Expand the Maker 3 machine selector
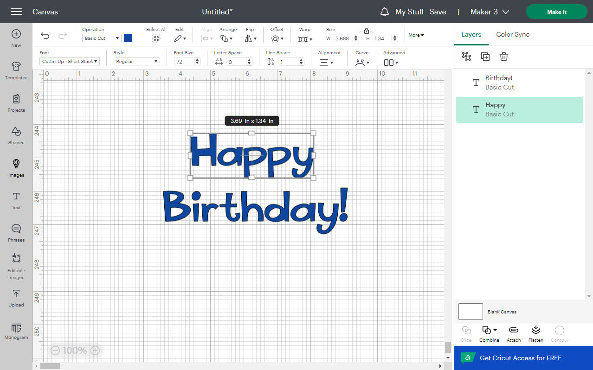Viewport: 593px width, 370px height. click(x=490, y=12)
